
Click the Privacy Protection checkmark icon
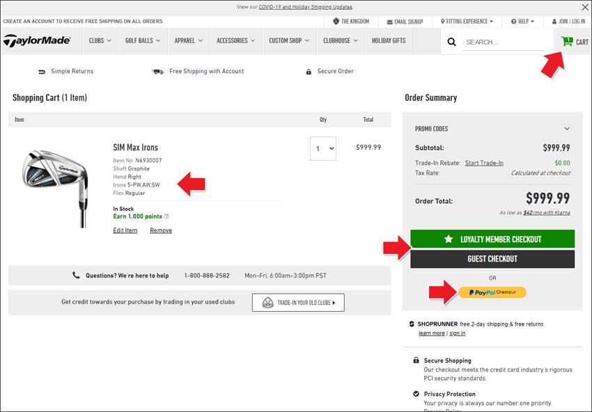(x=416, y=393)
